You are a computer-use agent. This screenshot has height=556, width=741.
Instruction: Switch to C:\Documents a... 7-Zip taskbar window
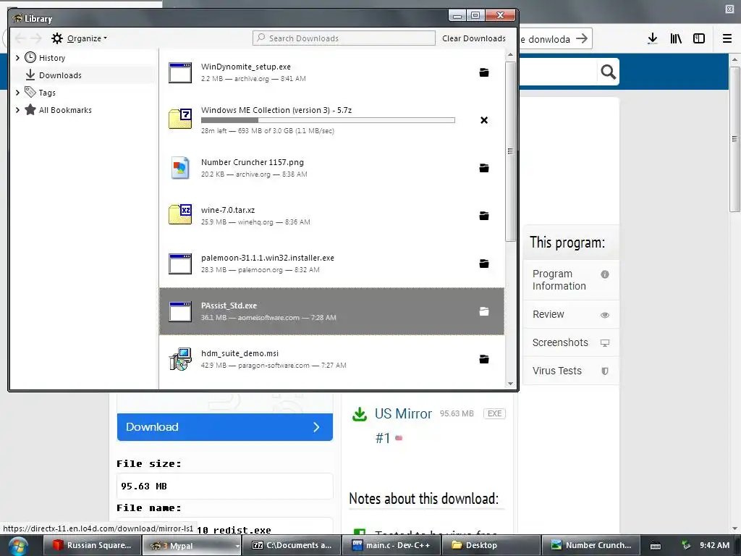[292, 546]
